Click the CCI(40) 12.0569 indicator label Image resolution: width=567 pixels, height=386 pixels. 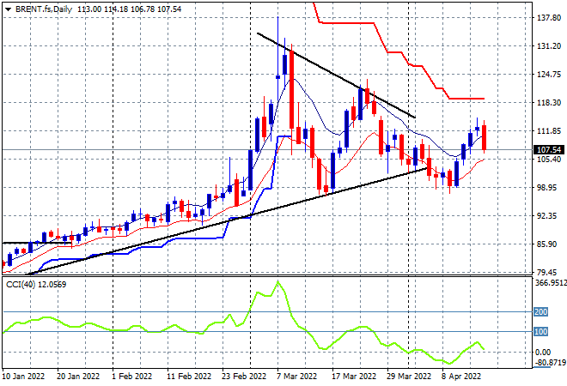[36, 285]
